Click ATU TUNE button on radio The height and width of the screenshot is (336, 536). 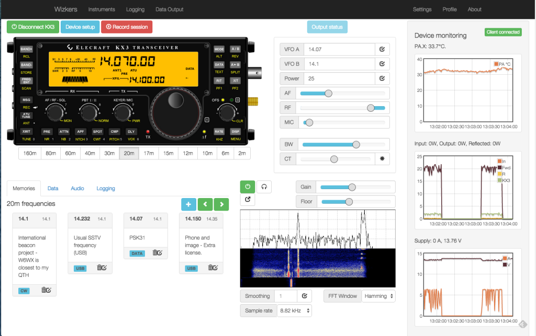26,115
